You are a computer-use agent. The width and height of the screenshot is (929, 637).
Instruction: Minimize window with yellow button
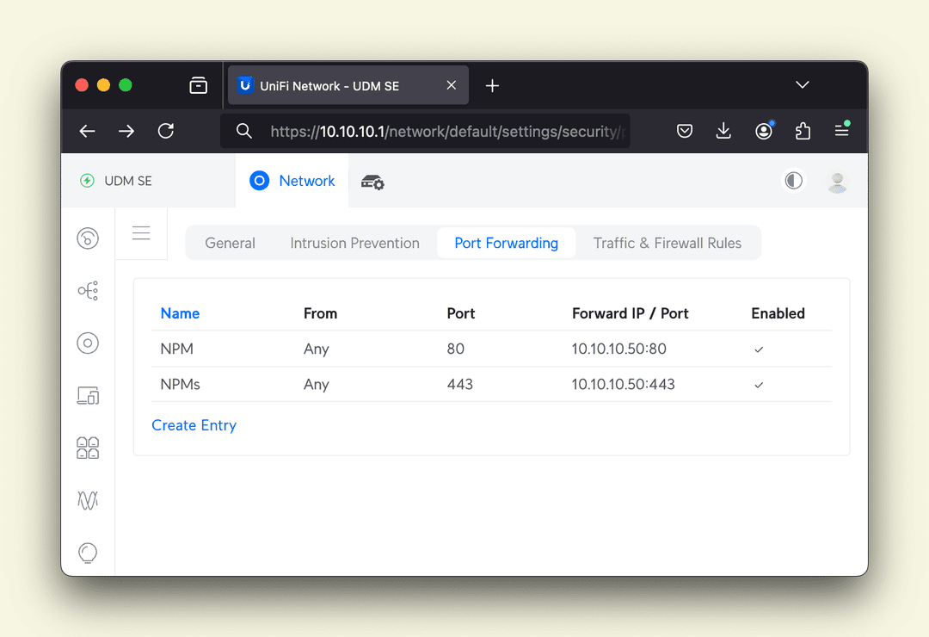pyautogui.click(x=104, y=85)
